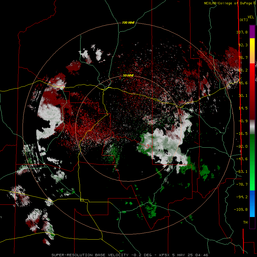
Task: Pick the gray-white color bar segment
Action: click(252, 127)
